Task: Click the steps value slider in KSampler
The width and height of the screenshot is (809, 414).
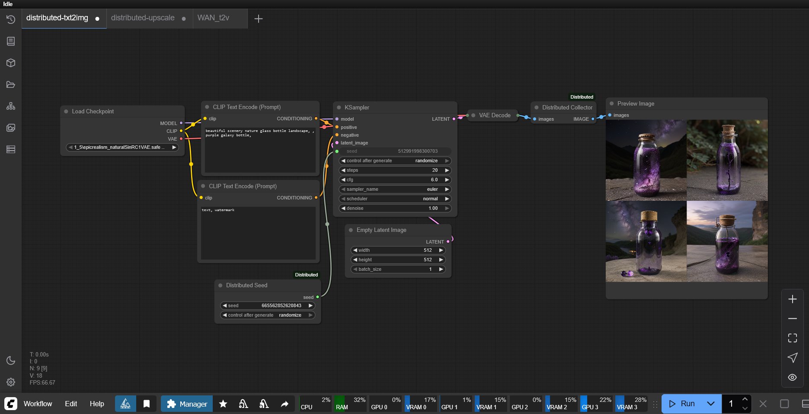Action: (394, 170)
